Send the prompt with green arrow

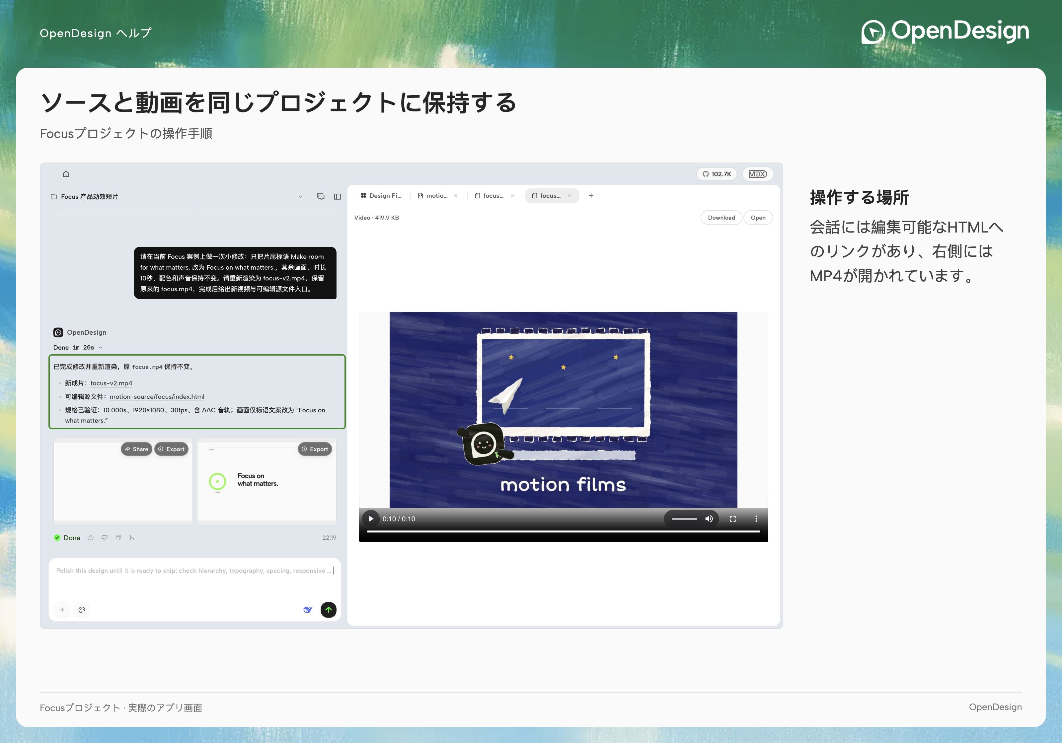(x=329, y=610)
